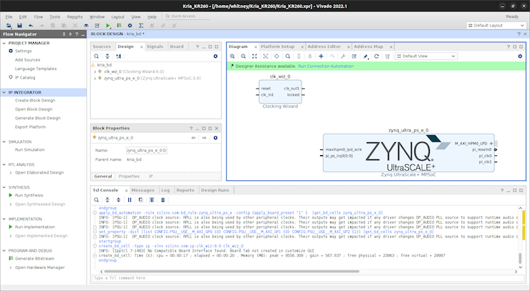Click the Quick Access search field
This screenshot has width=530, height=291.
[187, 16]
